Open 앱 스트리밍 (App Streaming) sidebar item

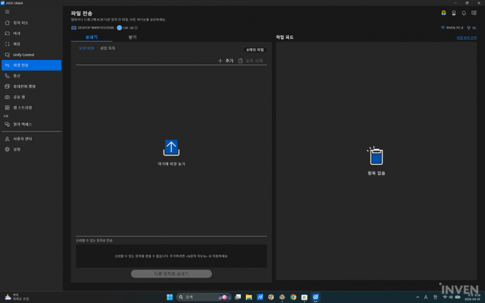coord(23,107)
